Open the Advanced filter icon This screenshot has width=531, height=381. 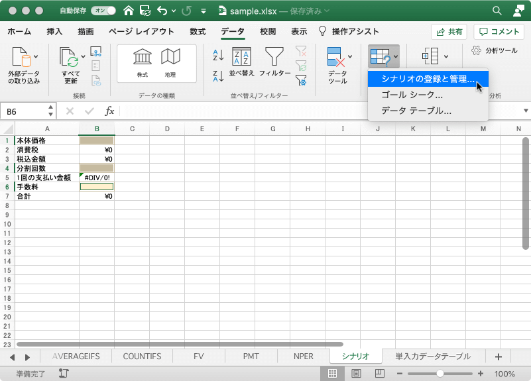point(301,80)
